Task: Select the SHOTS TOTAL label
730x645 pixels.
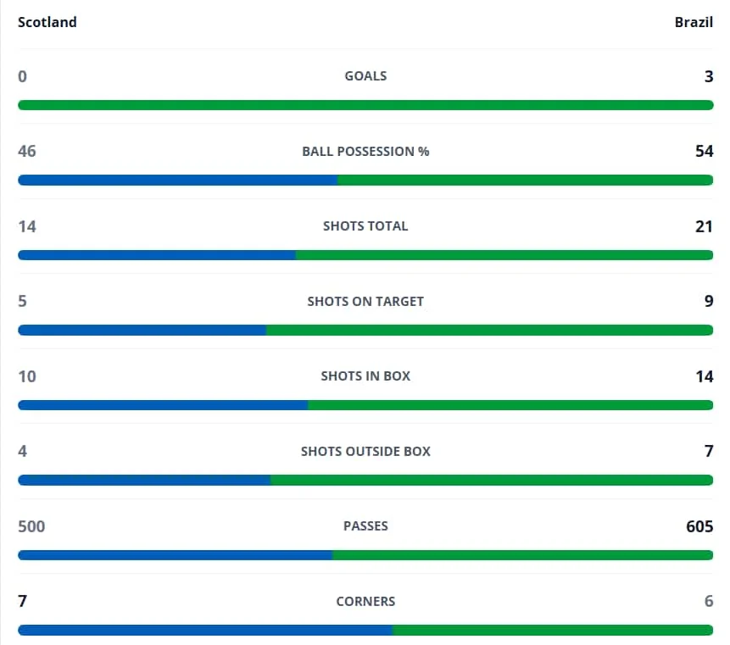Action: pos(365,226)
